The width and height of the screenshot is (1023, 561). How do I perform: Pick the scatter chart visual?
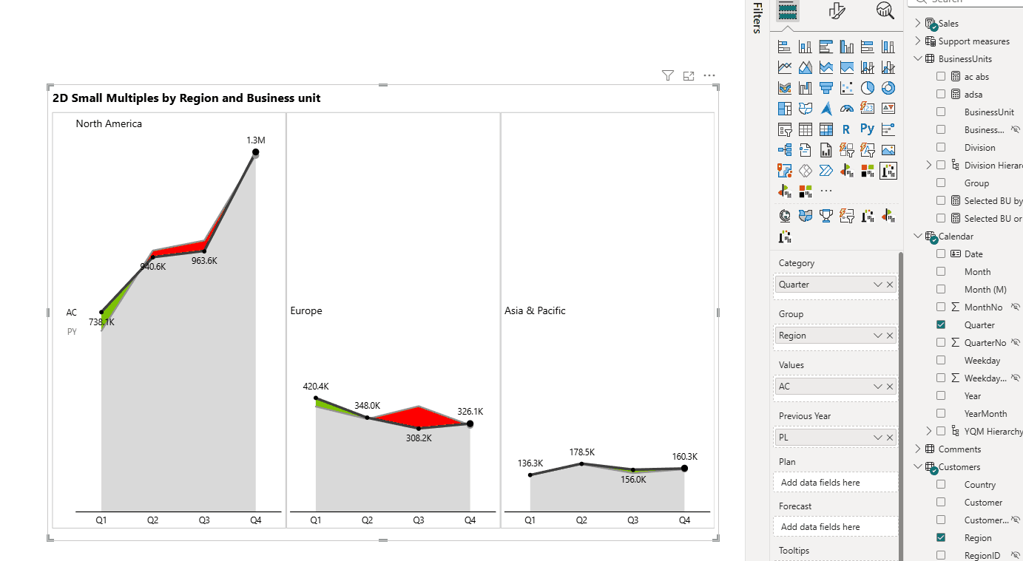pyautogui.click(x=847, y=88)
